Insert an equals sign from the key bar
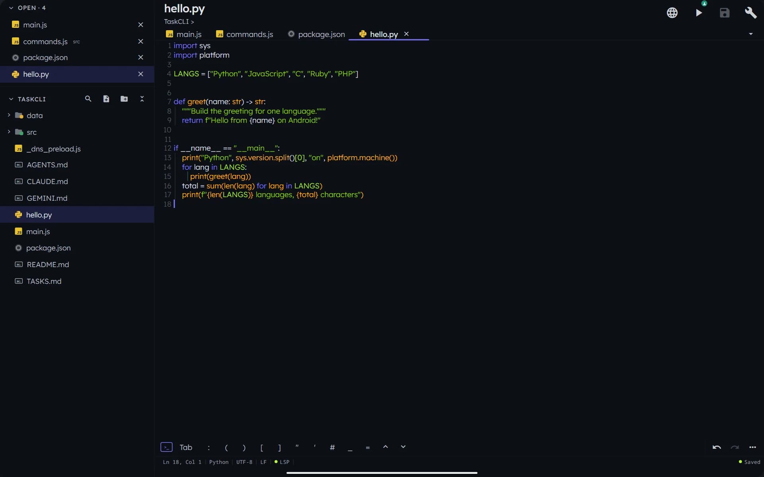 tap(368, 448)
